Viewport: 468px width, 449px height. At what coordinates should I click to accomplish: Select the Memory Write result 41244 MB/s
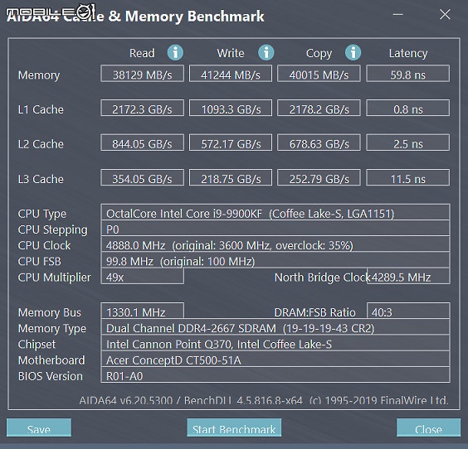[x=231, y=74]
